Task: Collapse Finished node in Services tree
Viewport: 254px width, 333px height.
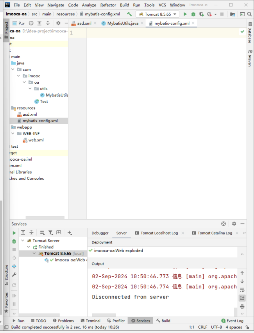Action: (x=29, y=247)
